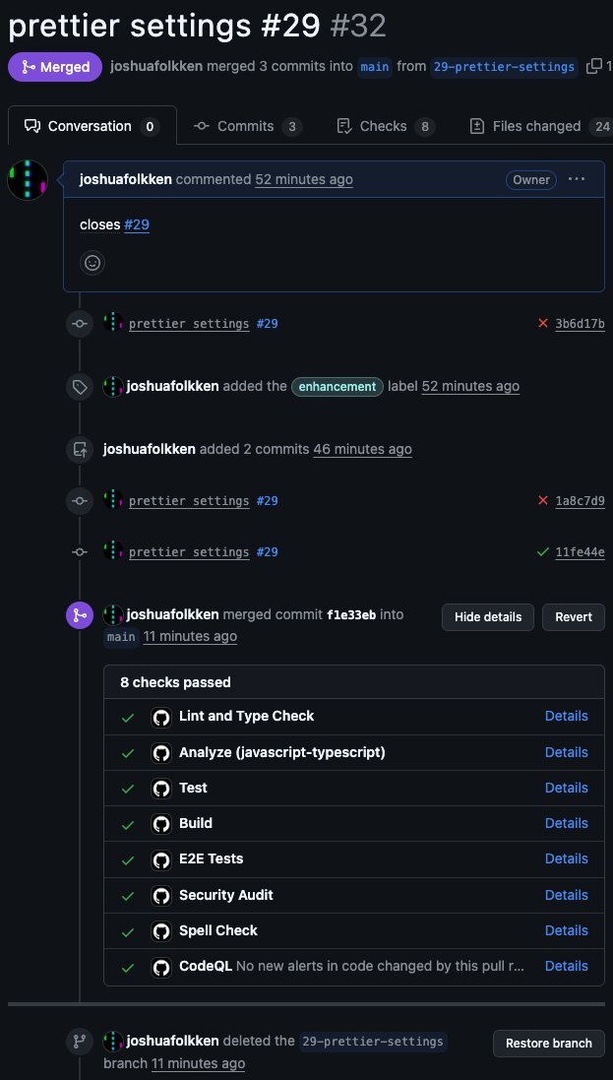Open the comment's three-dot options menu
This screenshot has height=1080, width=613.
coord(577,179)
